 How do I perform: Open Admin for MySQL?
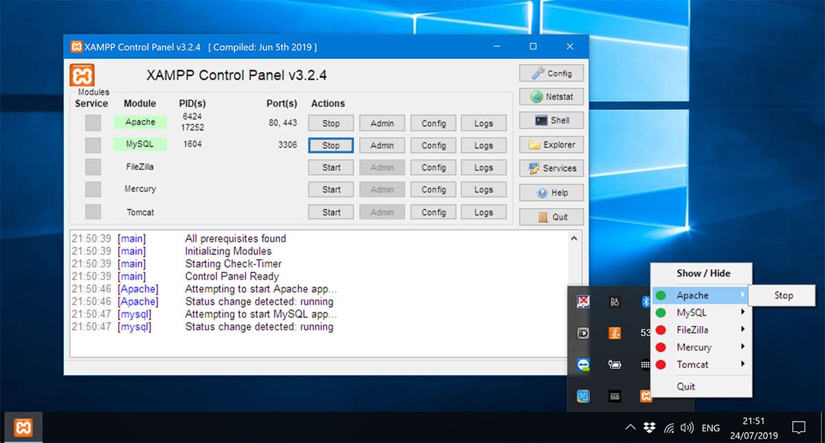[x=382, y=146]
